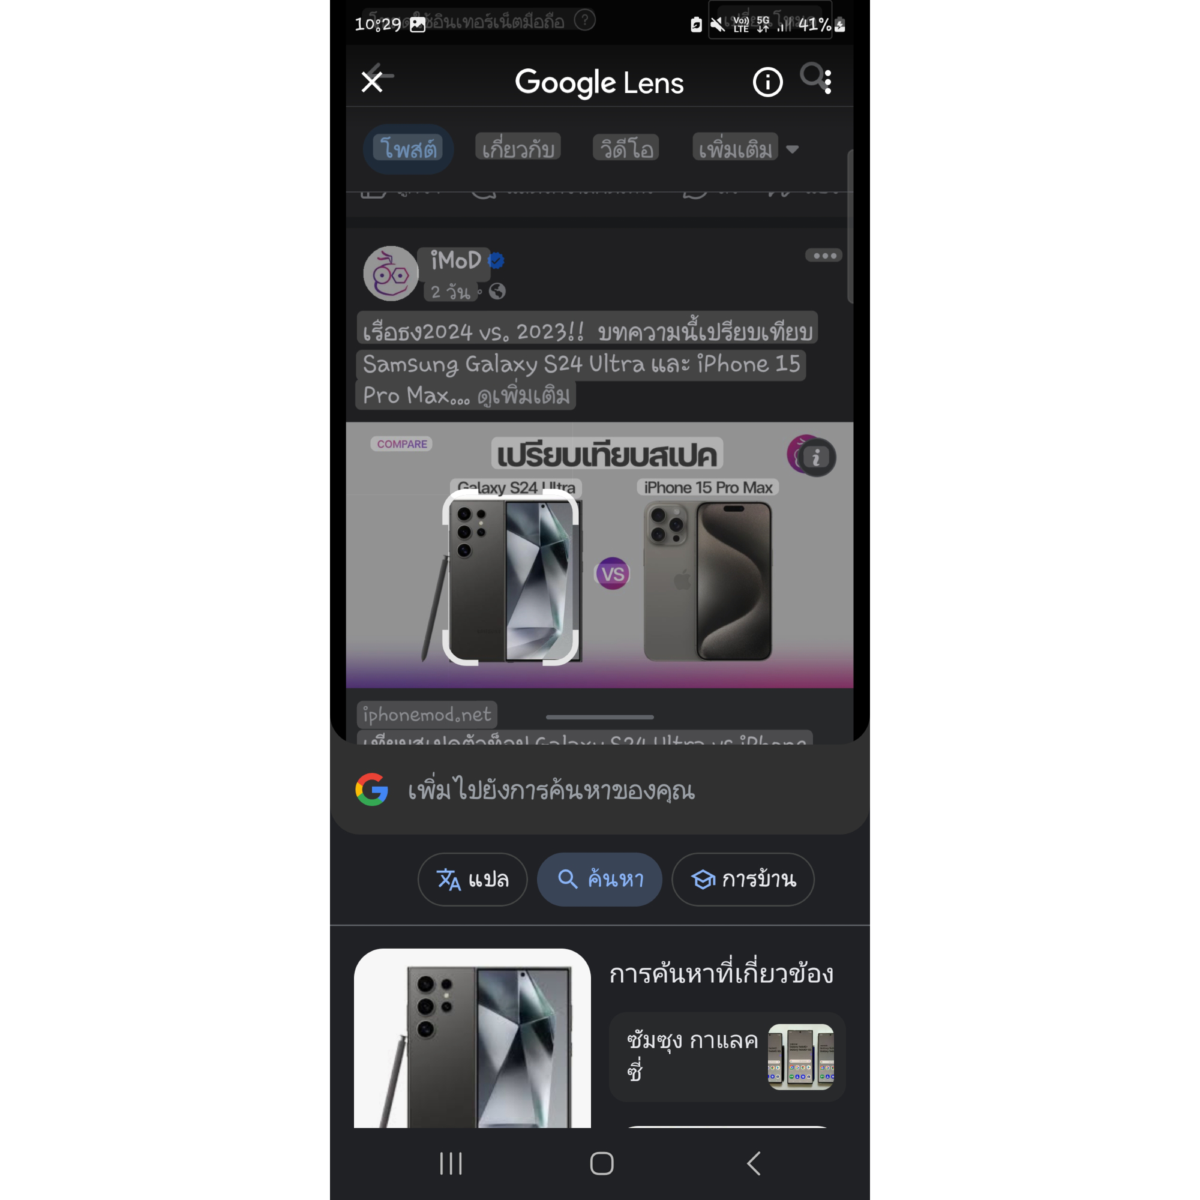
Task: Expand the เพิ่มเติม dropdown arrow
Action: click(x=792, y=149)
